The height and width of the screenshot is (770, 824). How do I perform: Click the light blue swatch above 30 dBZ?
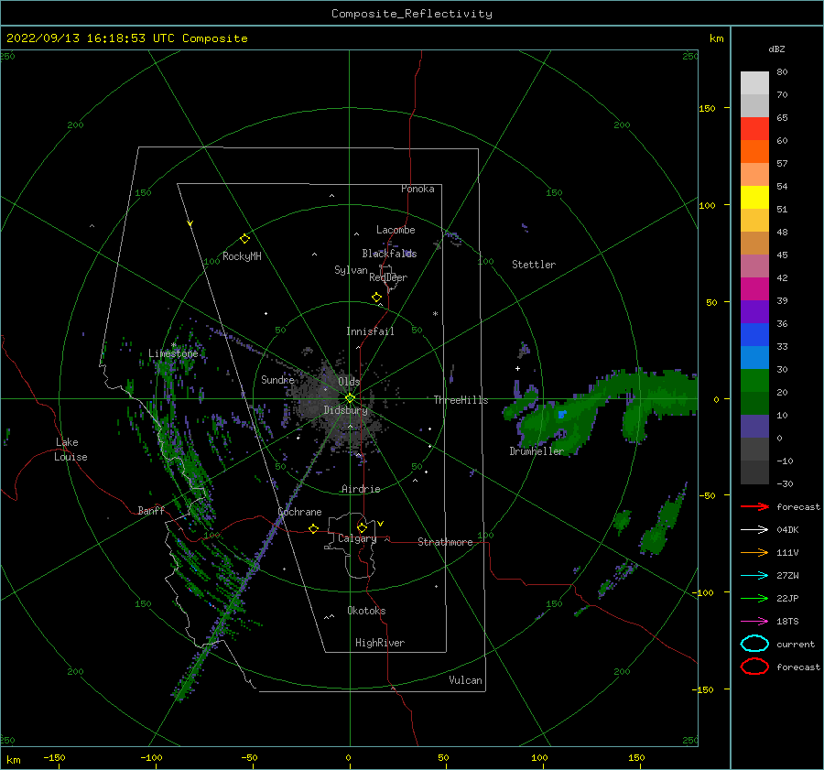pyautogui.click(x=754, y=357)
